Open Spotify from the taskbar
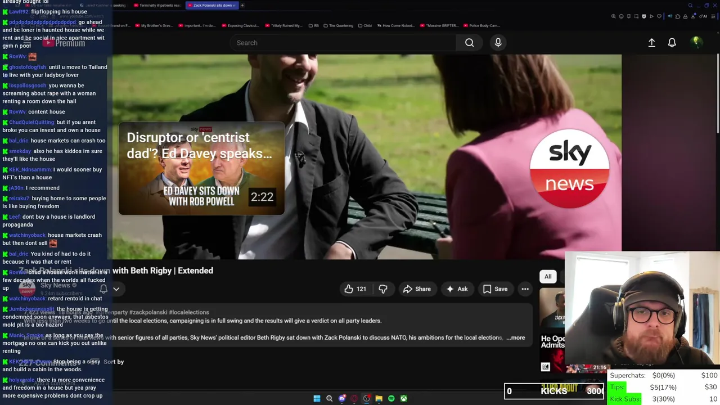 coord(391,398)
